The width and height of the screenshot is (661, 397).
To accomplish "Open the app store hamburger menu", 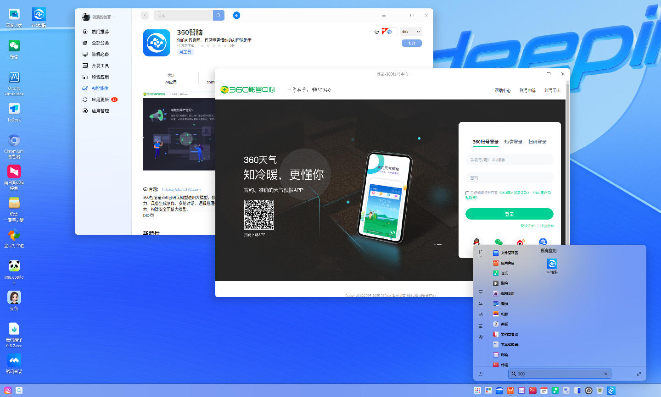I will 384,15.
